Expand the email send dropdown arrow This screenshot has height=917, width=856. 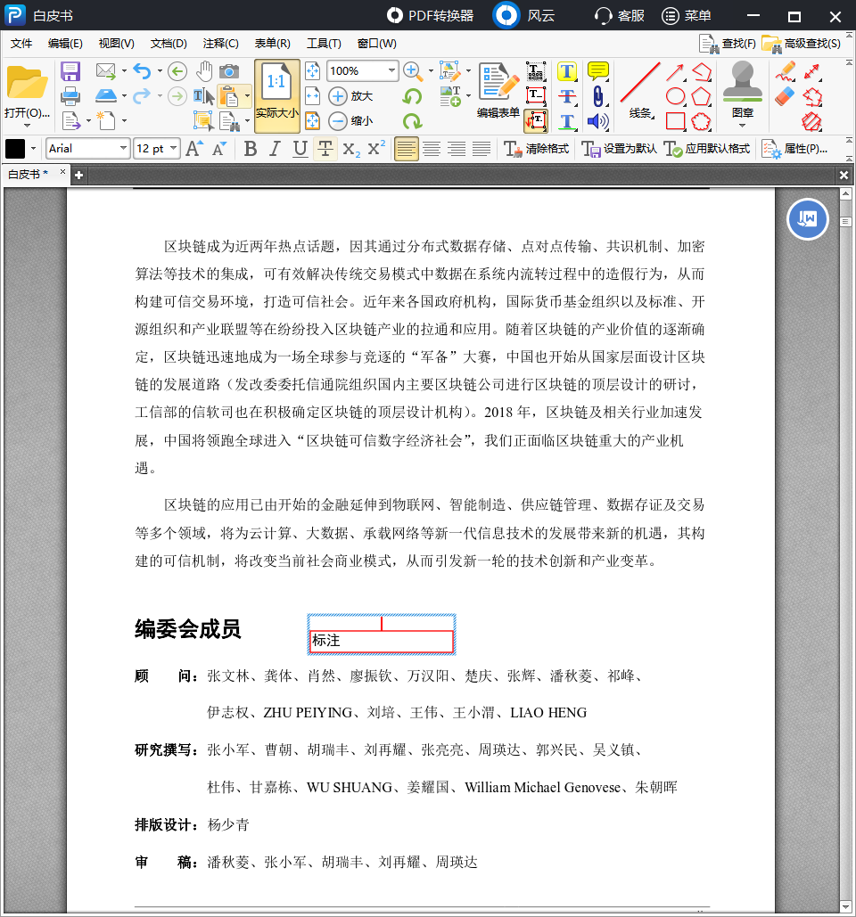pos(124,71)
